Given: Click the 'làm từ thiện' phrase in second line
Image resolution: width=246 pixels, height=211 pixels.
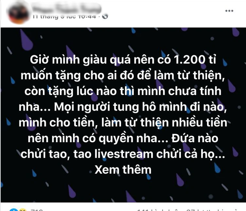Looking at the screenshot, I should [189, 75].
